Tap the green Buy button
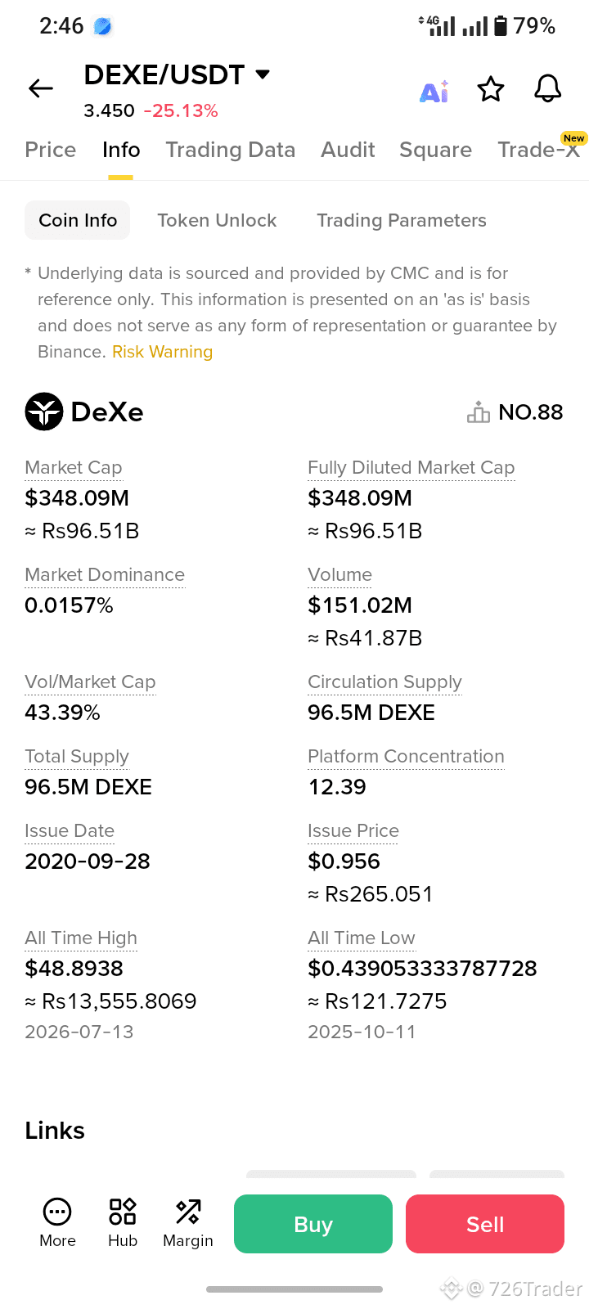Viewport: 589px width, 1309px height. (x=313, y=1224)
